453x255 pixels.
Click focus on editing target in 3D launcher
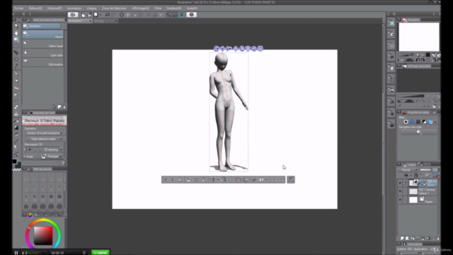tap(196, 180)
